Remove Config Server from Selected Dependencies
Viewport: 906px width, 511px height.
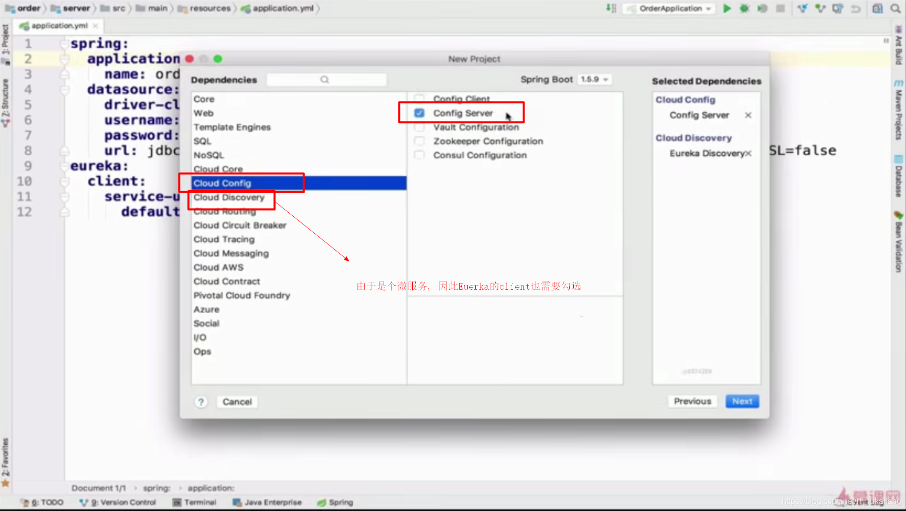(x=748, y=115)
